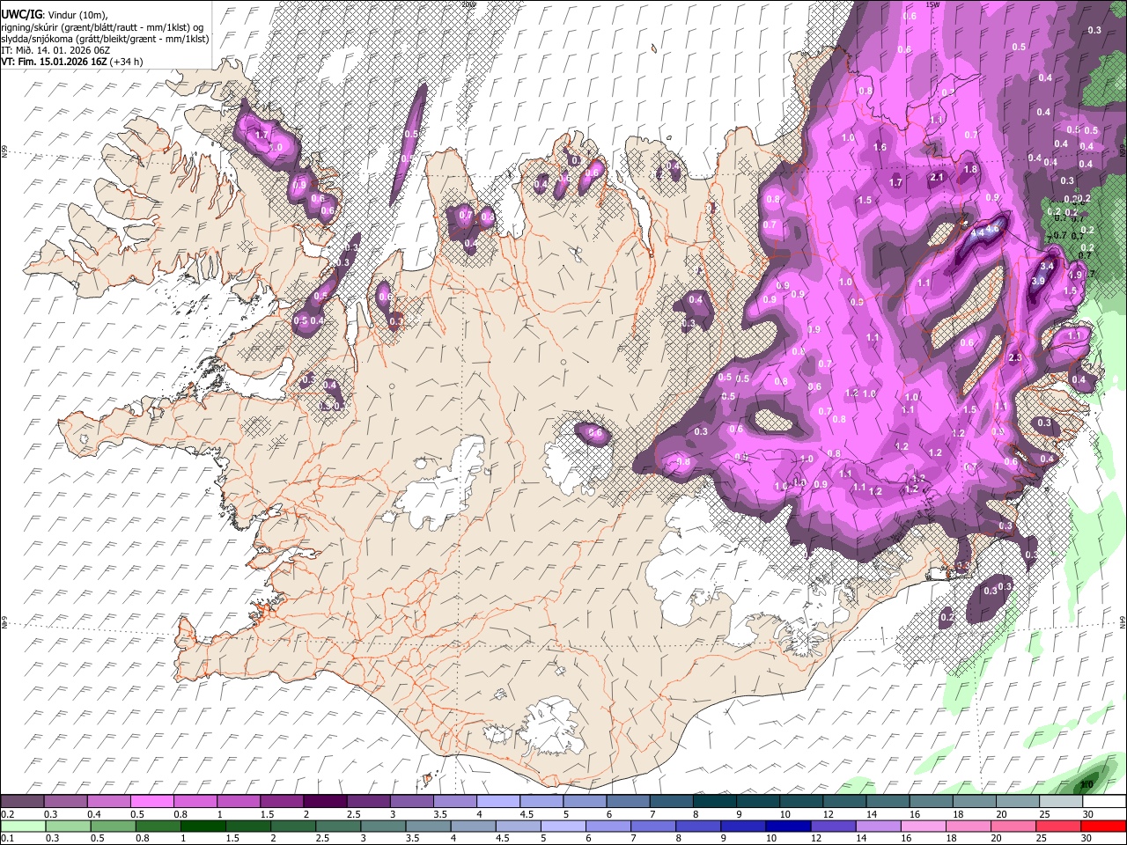Click upper legend swatch between 14 and 16
The height and width of the screenshot is (845, 1127).
coord(888,802)
